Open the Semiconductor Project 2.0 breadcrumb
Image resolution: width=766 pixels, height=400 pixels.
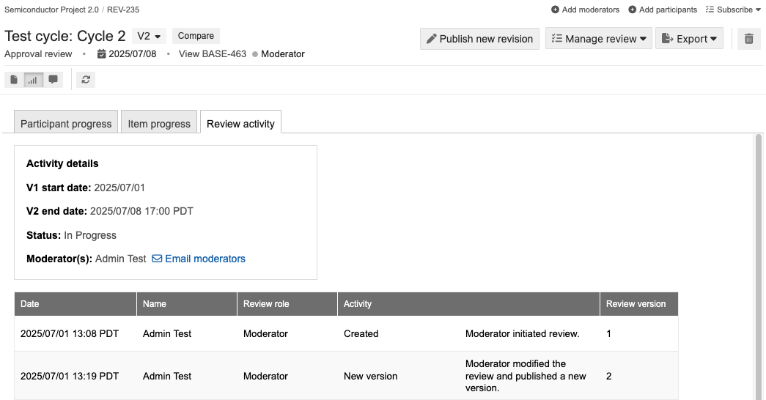[x=51, y=10]
